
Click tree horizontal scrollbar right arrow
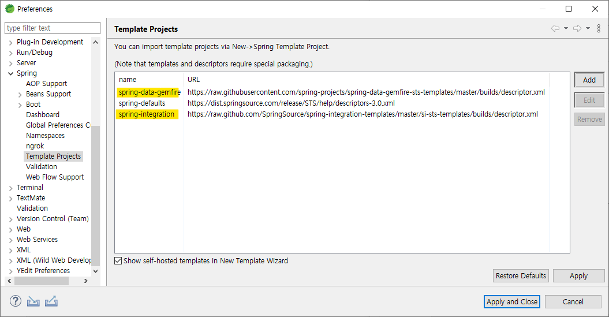pyautogui.click(x=86, y=281)
